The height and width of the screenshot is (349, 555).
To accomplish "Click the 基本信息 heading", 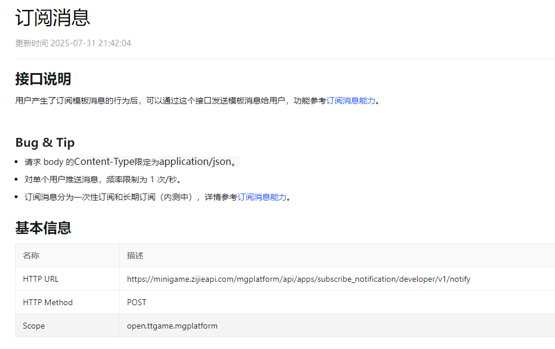I will coord(43,228).
